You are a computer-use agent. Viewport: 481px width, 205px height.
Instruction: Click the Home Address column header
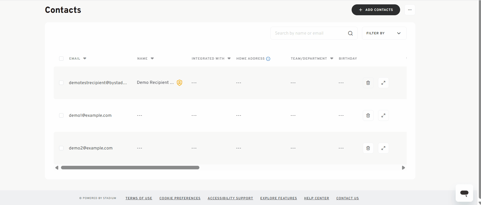250,59
